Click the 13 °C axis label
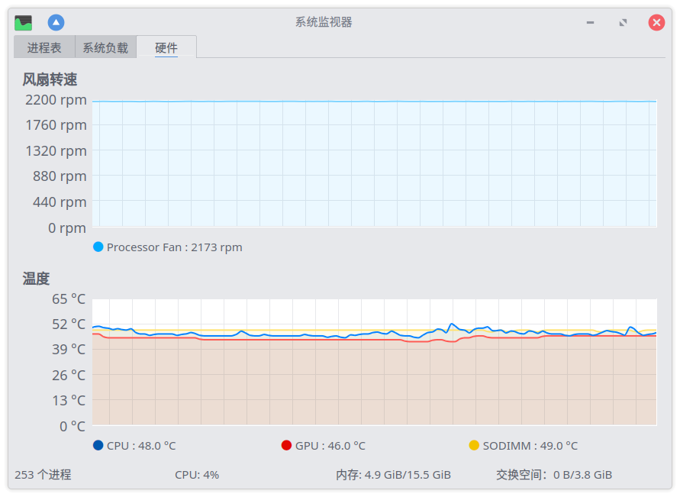680x497 pixels. point(69,400)
